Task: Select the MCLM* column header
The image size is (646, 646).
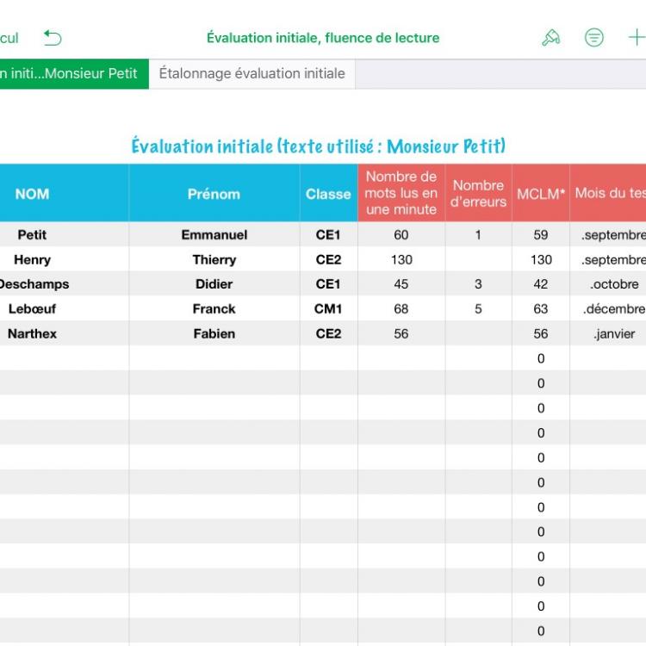Action: (541, 193)
